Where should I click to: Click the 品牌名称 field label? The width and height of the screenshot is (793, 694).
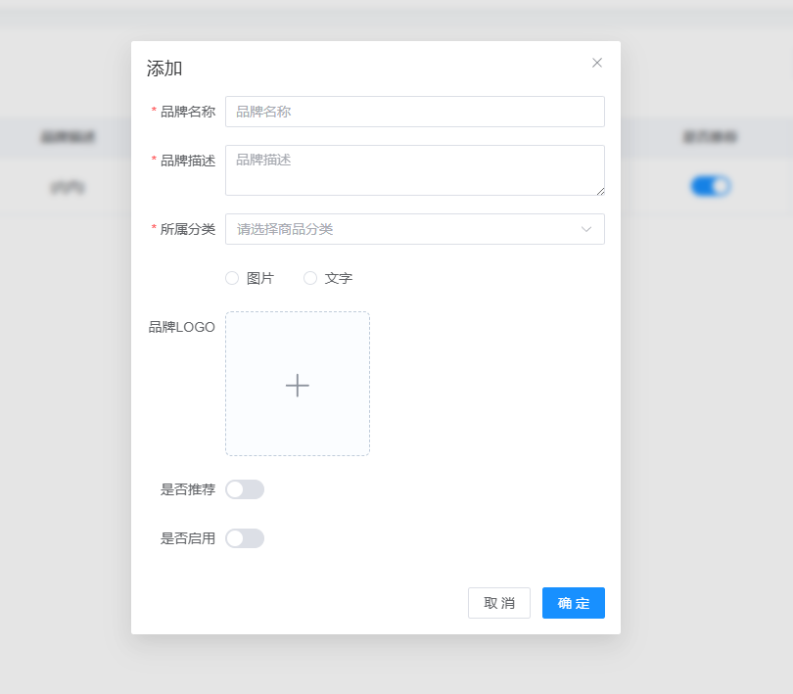[x=188, y=112]
